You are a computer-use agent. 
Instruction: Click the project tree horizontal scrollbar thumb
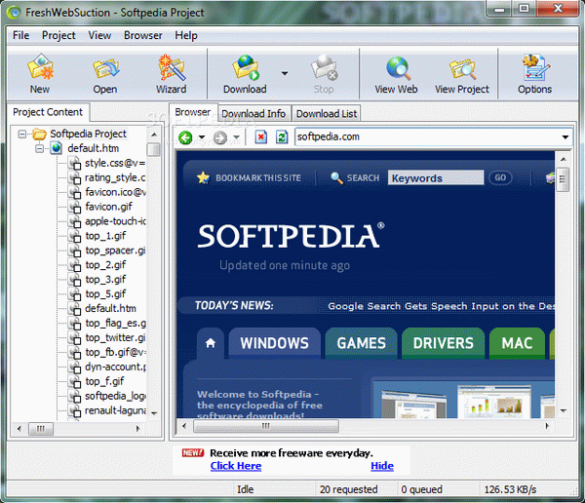[41, 428]
